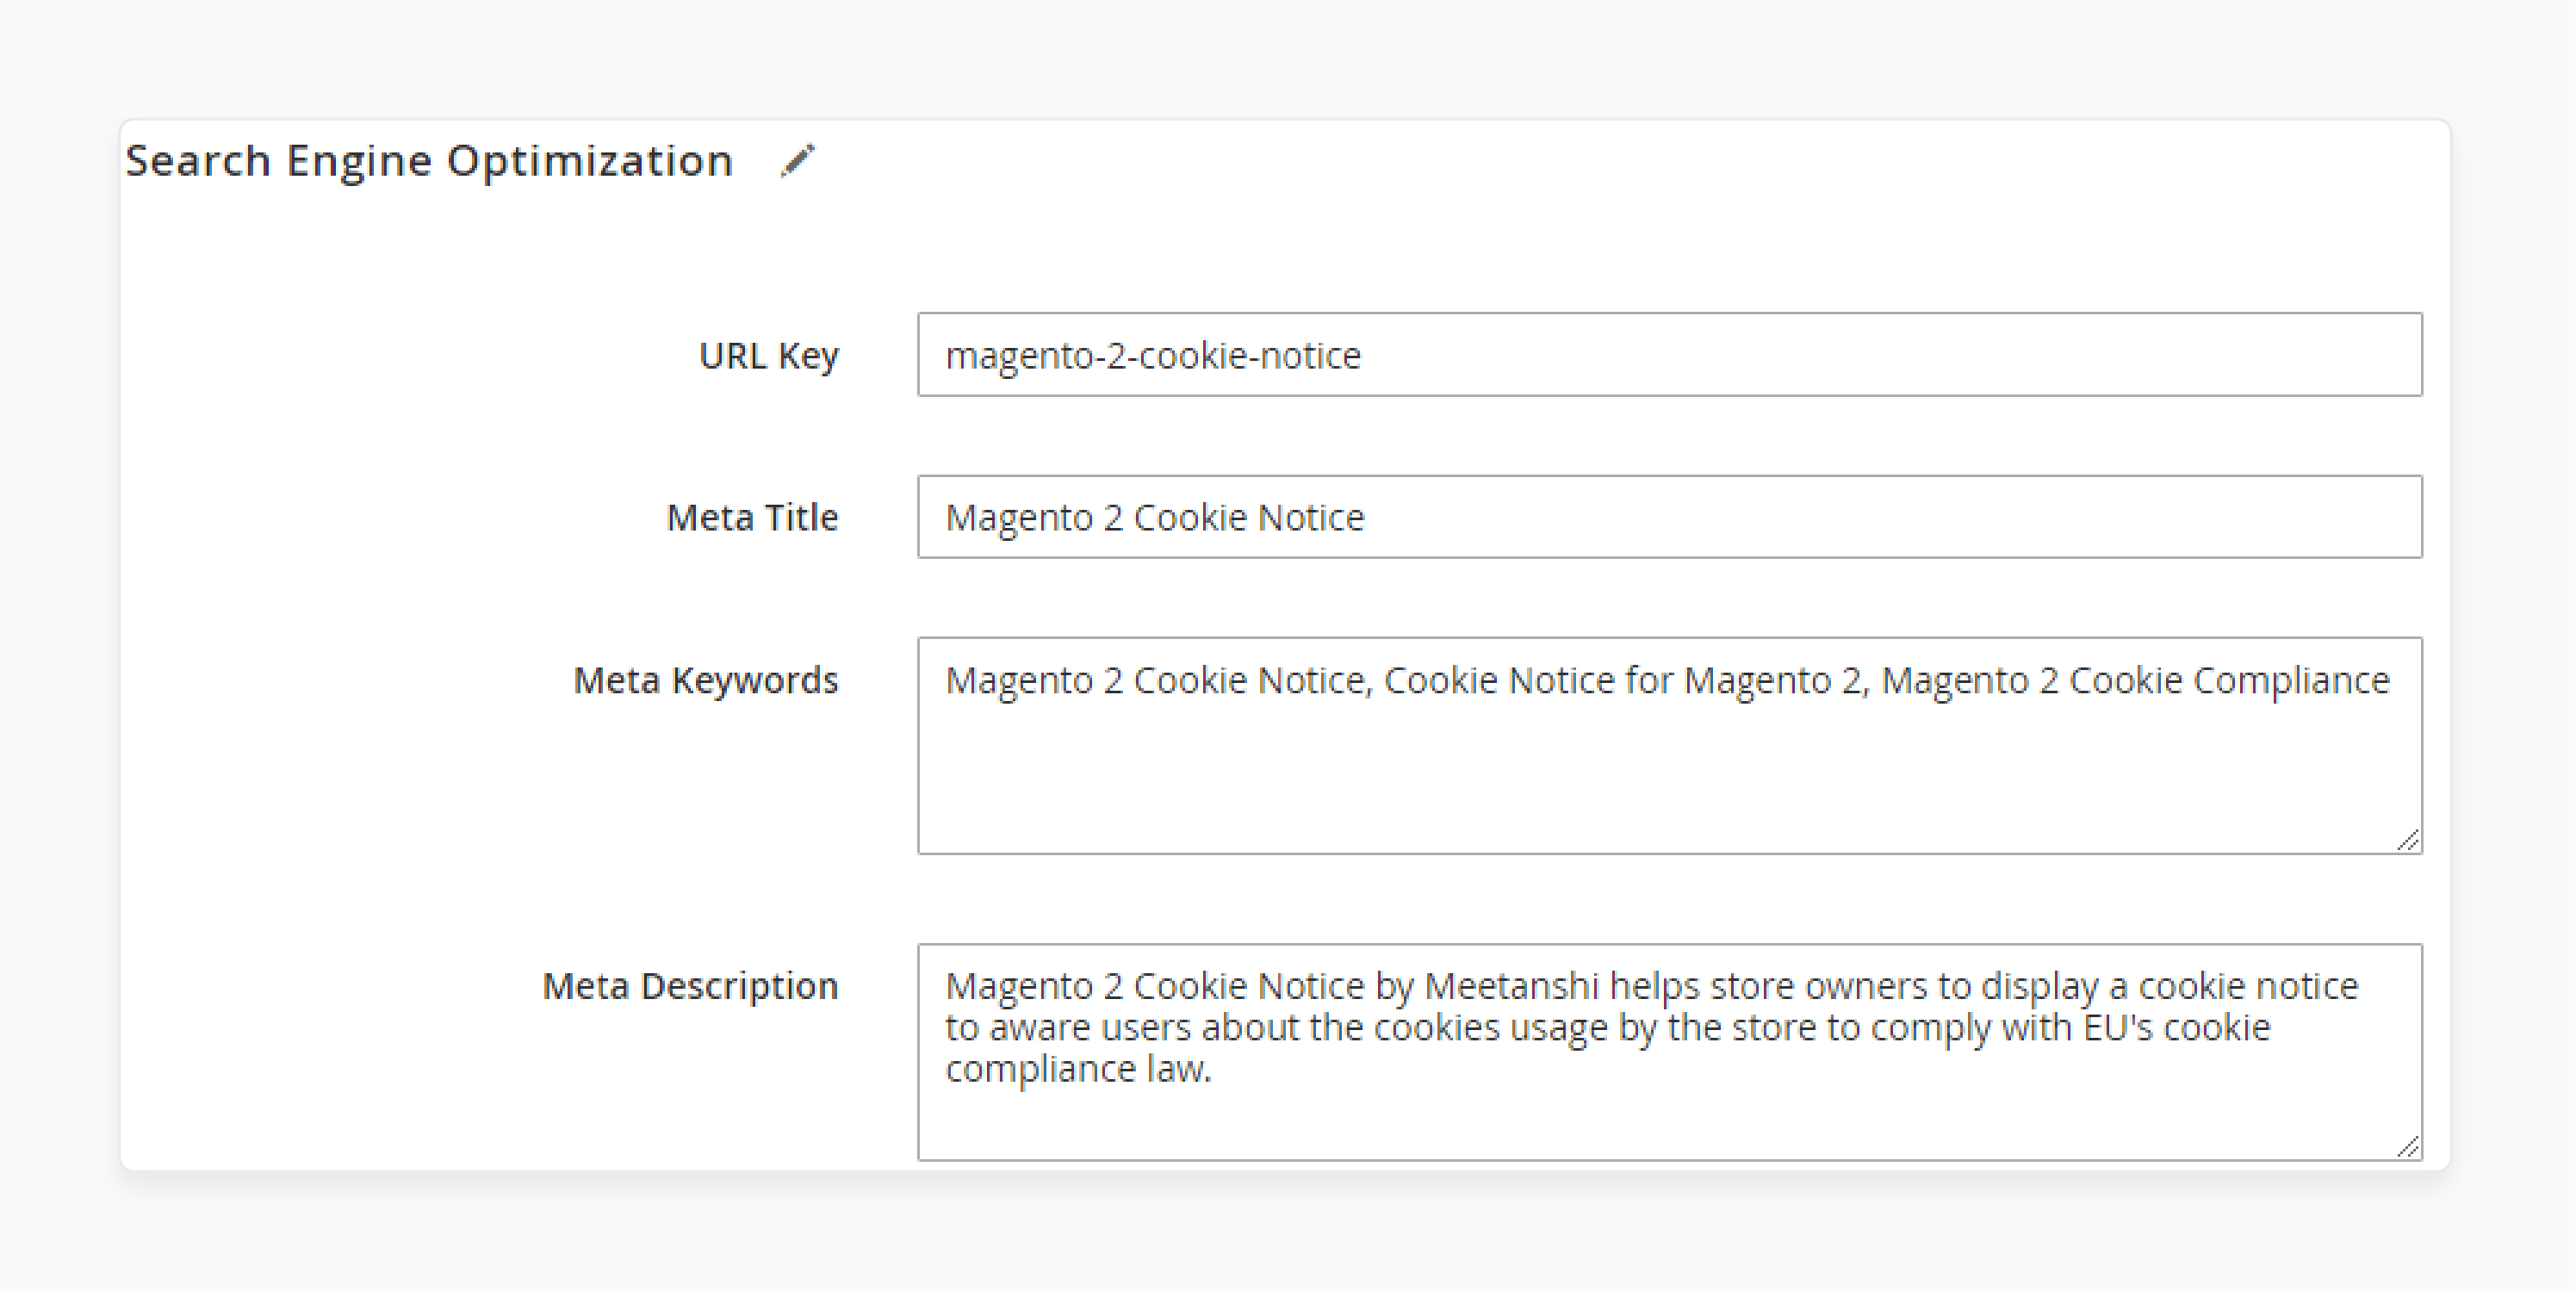Select the URL Key label
The width and height of the screenshot is (2576, 1291).
tap(768, 356)
